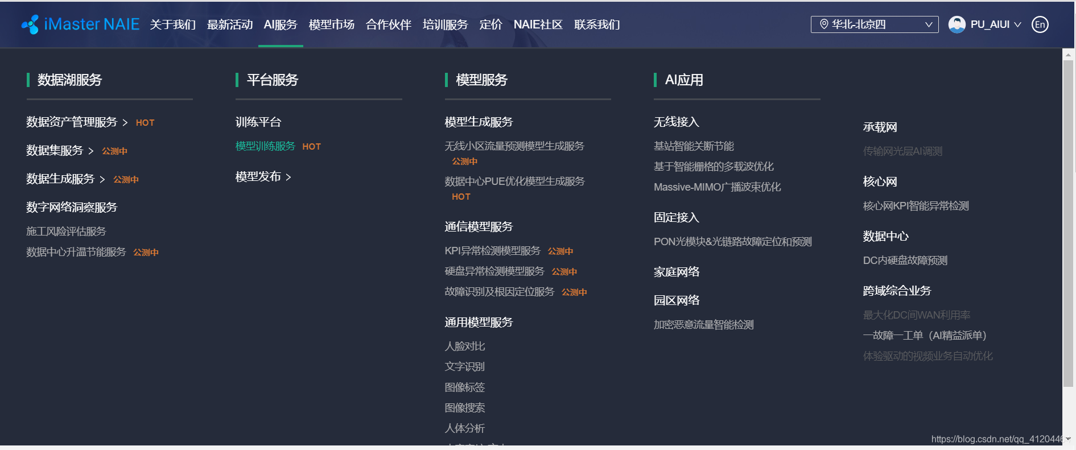Screen dimensions: 1076x450
Task: Open the 最新活动 menu item
Action: tap(229, 24)
